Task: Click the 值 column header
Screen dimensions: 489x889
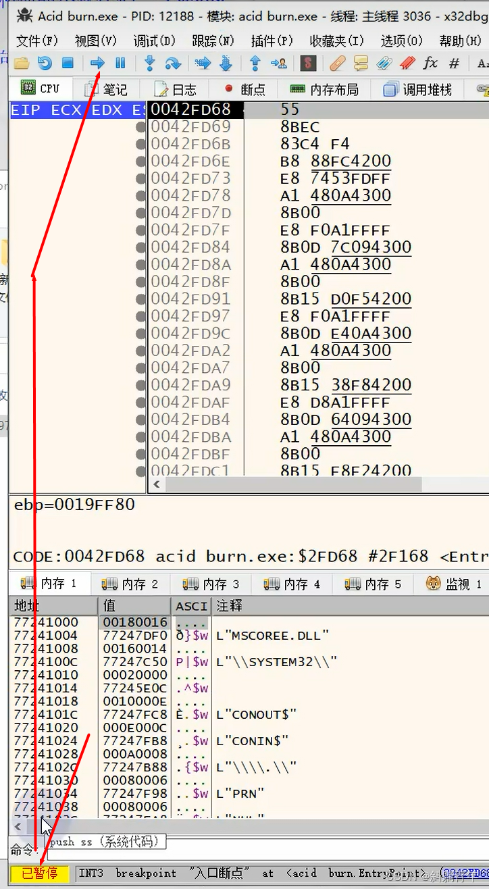Action: click(135, 606)
